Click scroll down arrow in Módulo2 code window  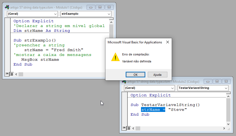(x=228, y=124)
